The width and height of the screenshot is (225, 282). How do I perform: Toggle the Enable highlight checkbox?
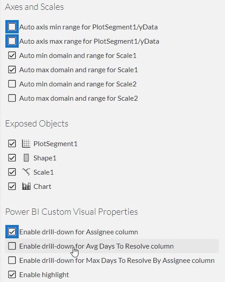tap(12, 274)
